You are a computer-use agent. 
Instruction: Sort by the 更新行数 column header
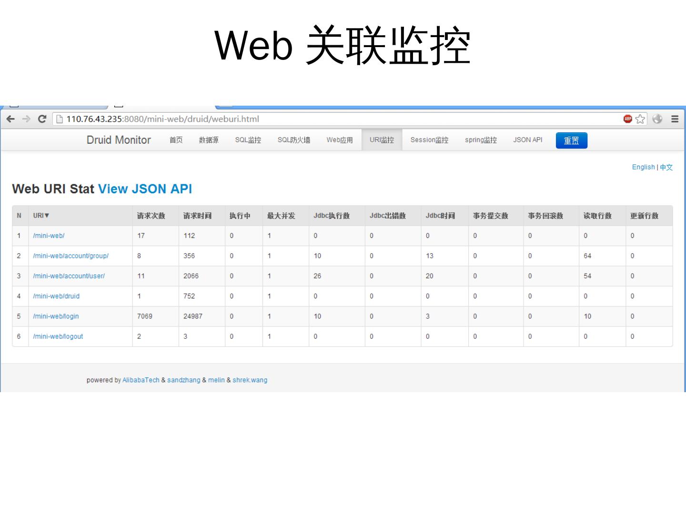pyautogui.click(x=649, y=216)
